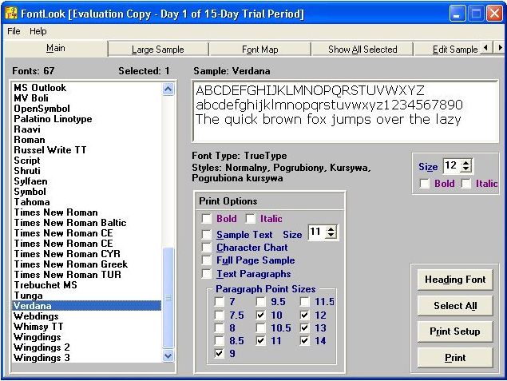507x381 pixels.
Task: Uncheck paragraph point size 14
Action: click(x=304, y=340)
